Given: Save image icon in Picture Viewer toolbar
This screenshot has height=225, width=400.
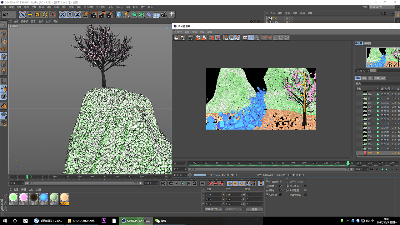Looking at the screenshot, I should click(x=182, y=37).
